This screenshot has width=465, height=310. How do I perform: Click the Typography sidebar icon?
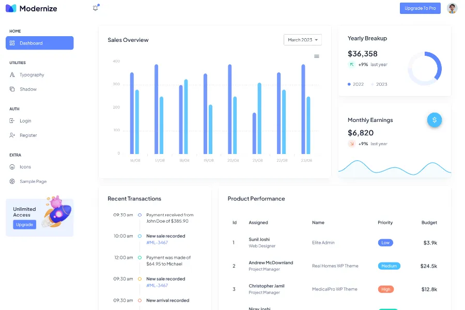pos(12,75)
